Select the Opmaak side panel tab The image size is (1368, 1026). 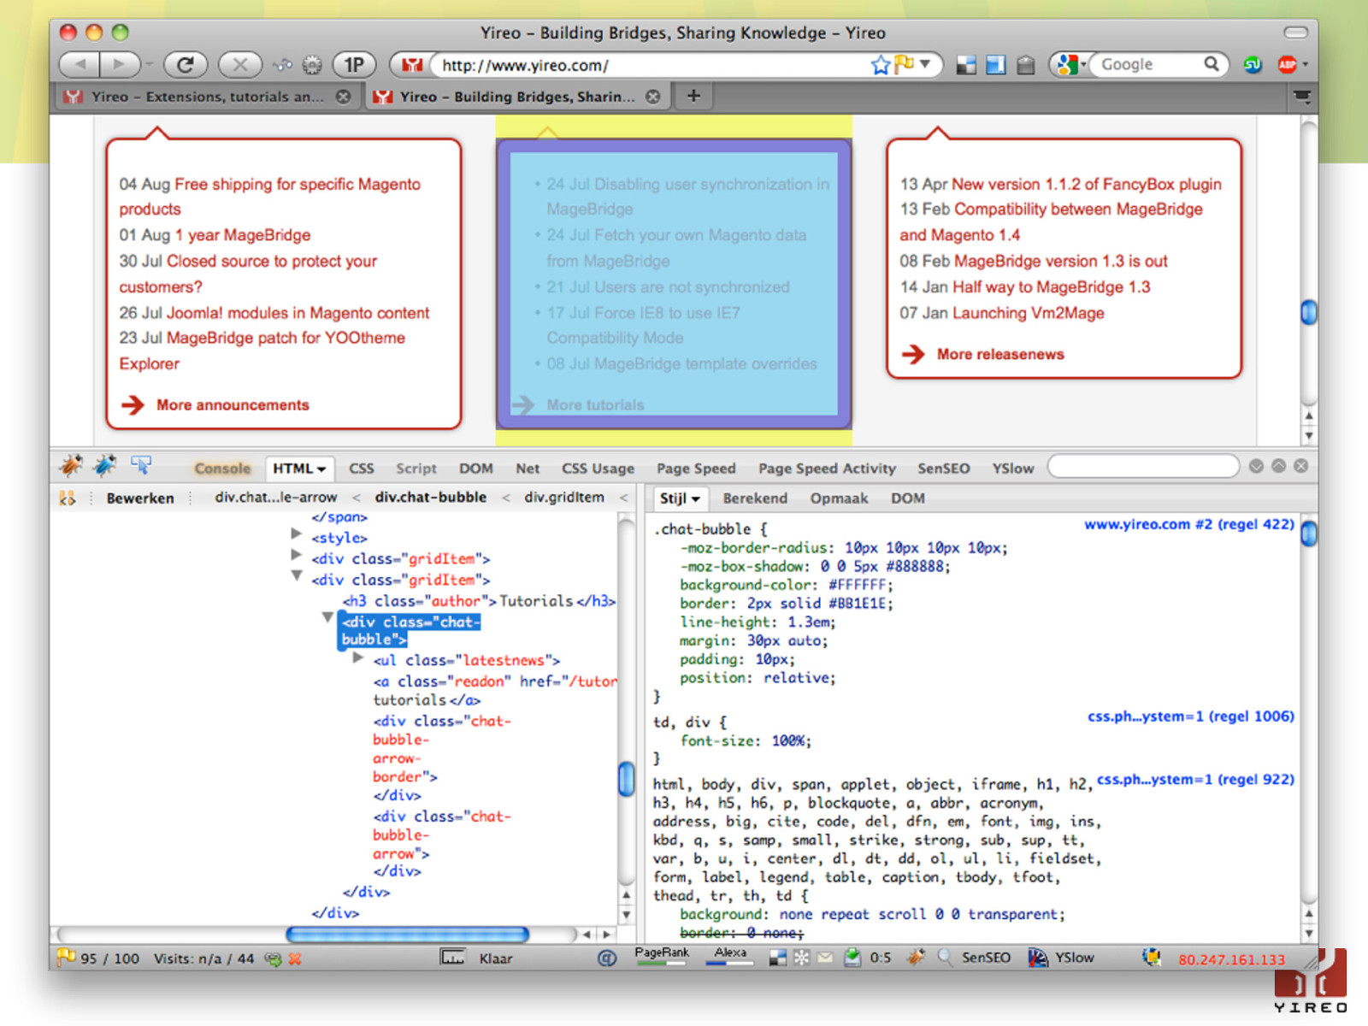(x=839, y=498)
